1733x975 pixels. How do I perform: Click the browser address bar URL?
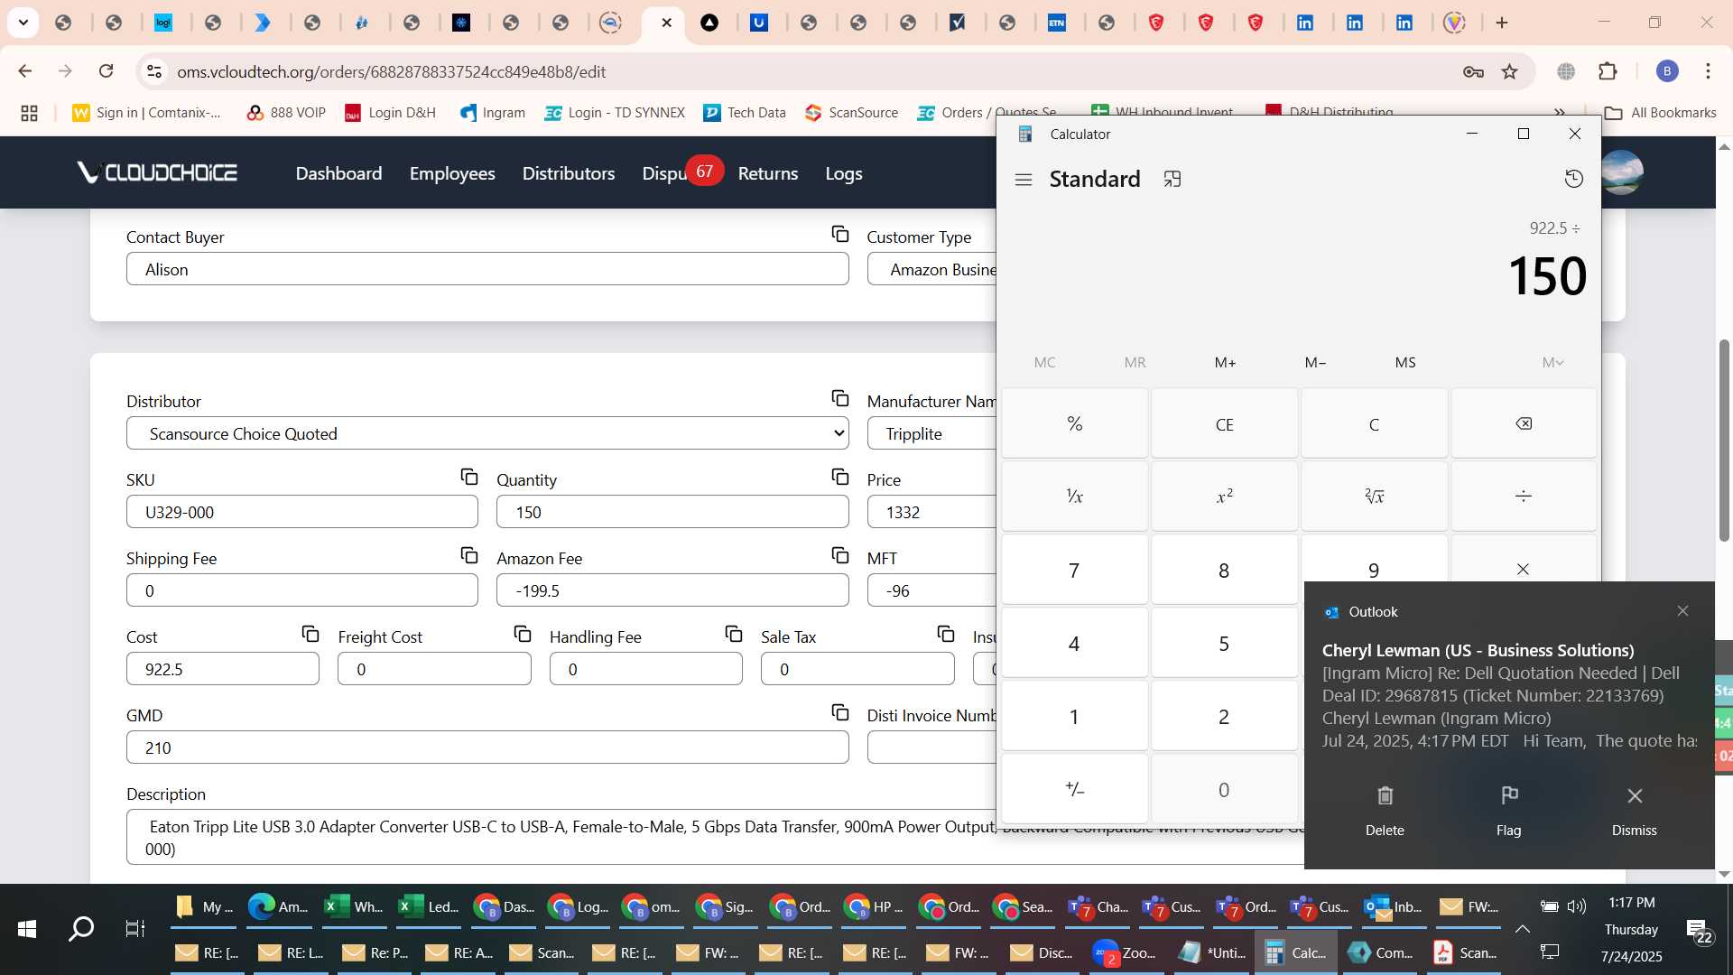click(x=391, y=71)
